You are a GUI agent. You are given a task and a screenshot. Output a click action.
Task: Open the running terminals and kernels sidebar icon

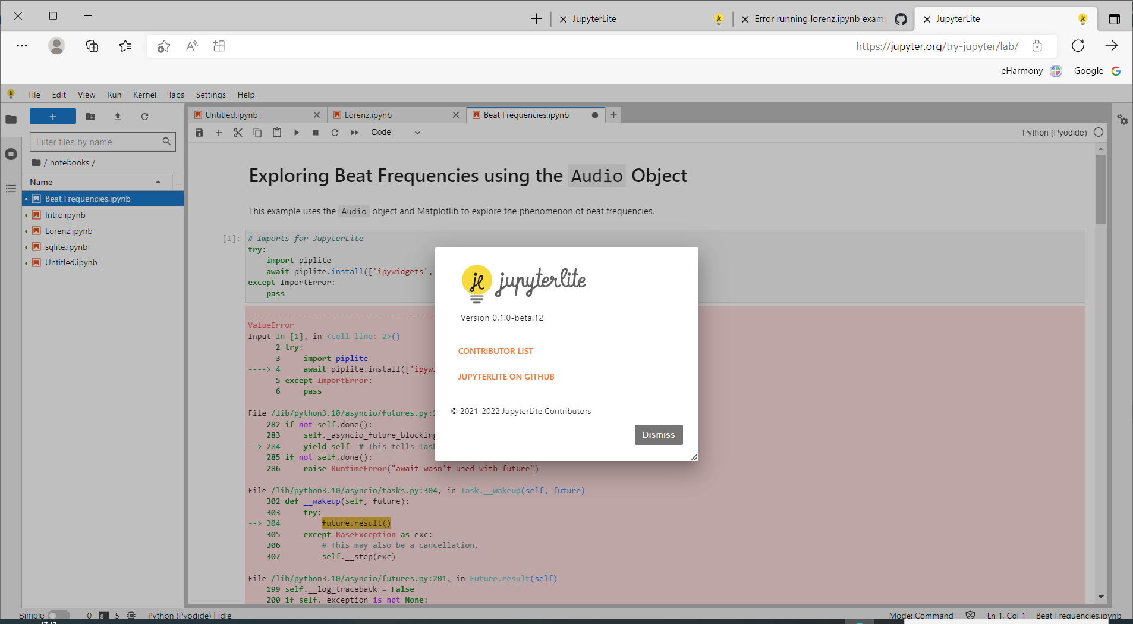point(11,153)
